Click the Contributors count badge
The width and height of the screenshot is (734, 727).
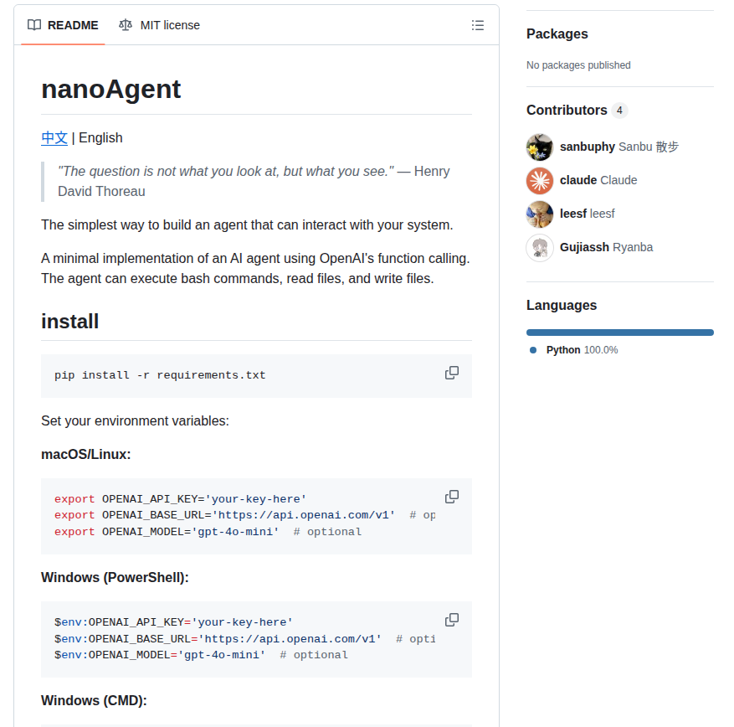[x=619, y=110]
